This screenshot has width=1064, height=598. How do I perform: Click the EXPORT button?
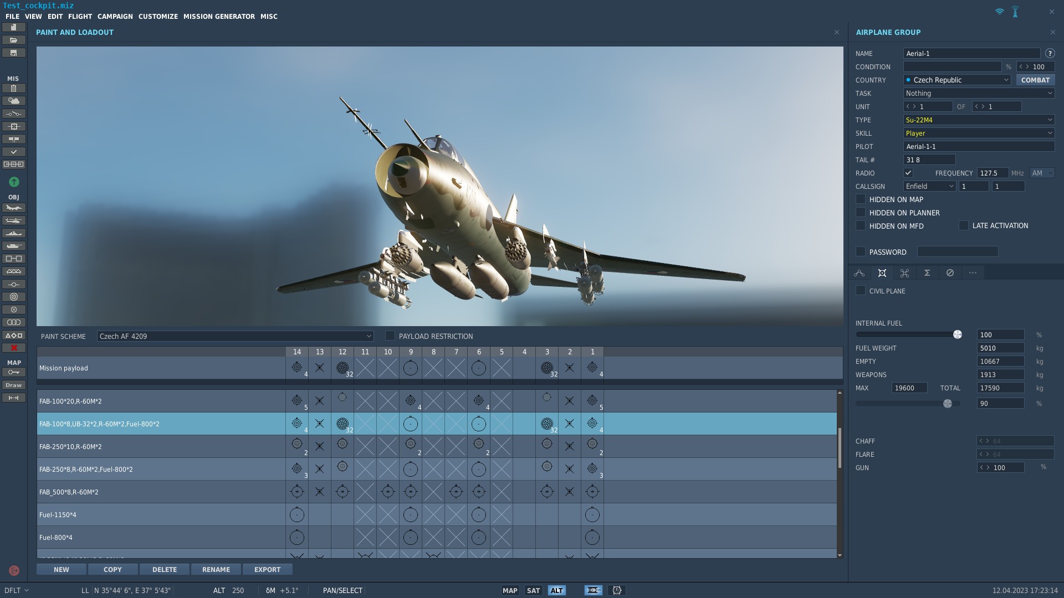(x=267, y=569)
